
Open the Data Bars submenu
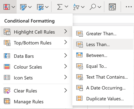36,56
